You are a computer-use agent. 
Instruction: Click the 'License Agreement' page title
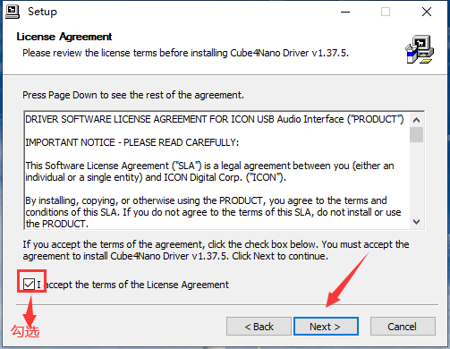pos(64,37)
